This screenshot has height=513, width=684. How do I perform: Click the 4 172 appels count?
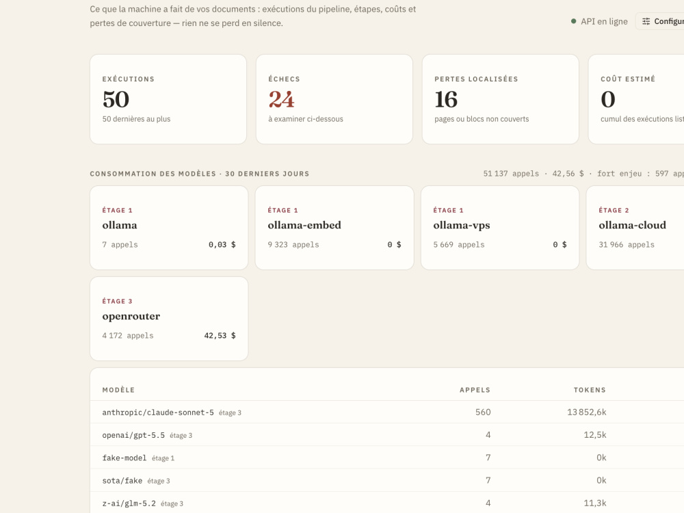point(128,335)
